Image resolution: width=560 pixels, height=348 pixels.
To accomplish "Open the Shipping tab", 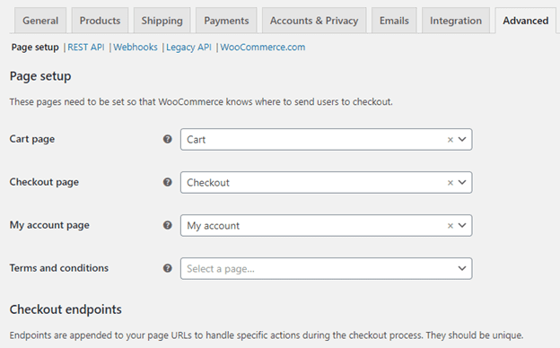I will pos(162,21).
